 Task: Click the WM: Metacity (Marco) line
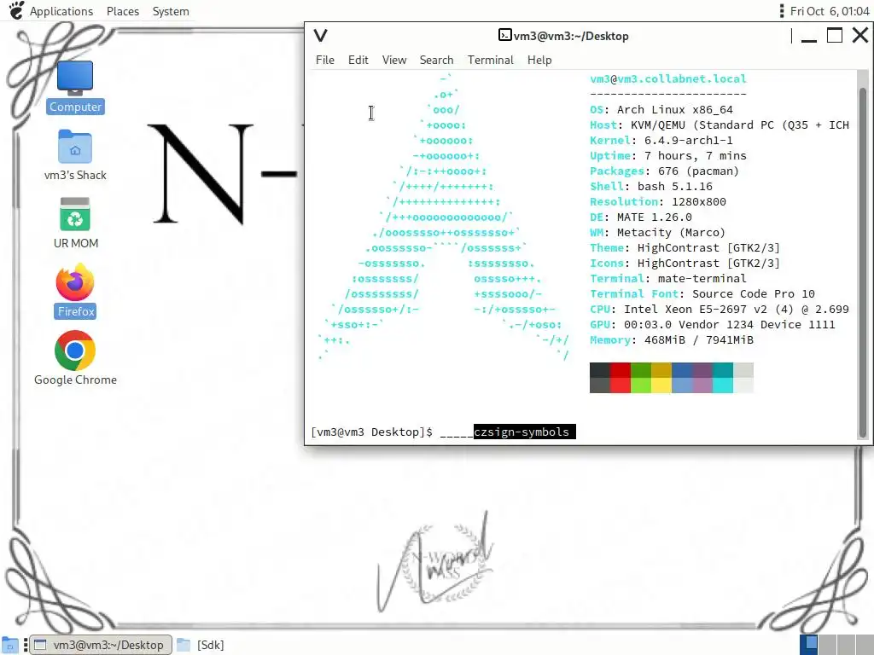(658, 232)
